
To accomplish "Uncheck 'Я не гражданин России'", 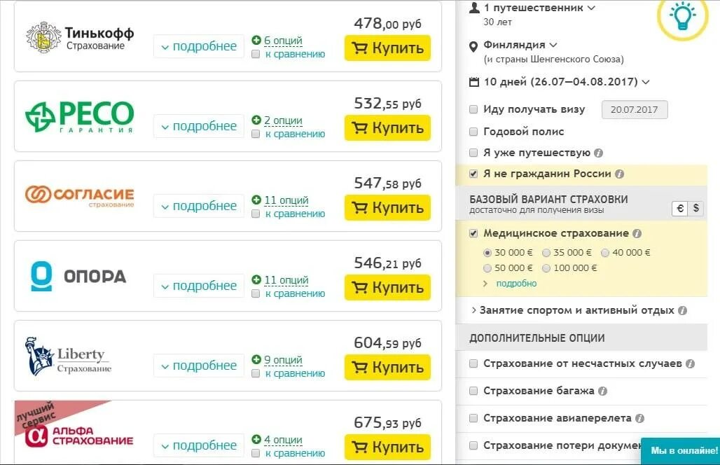I will point(473,174).
